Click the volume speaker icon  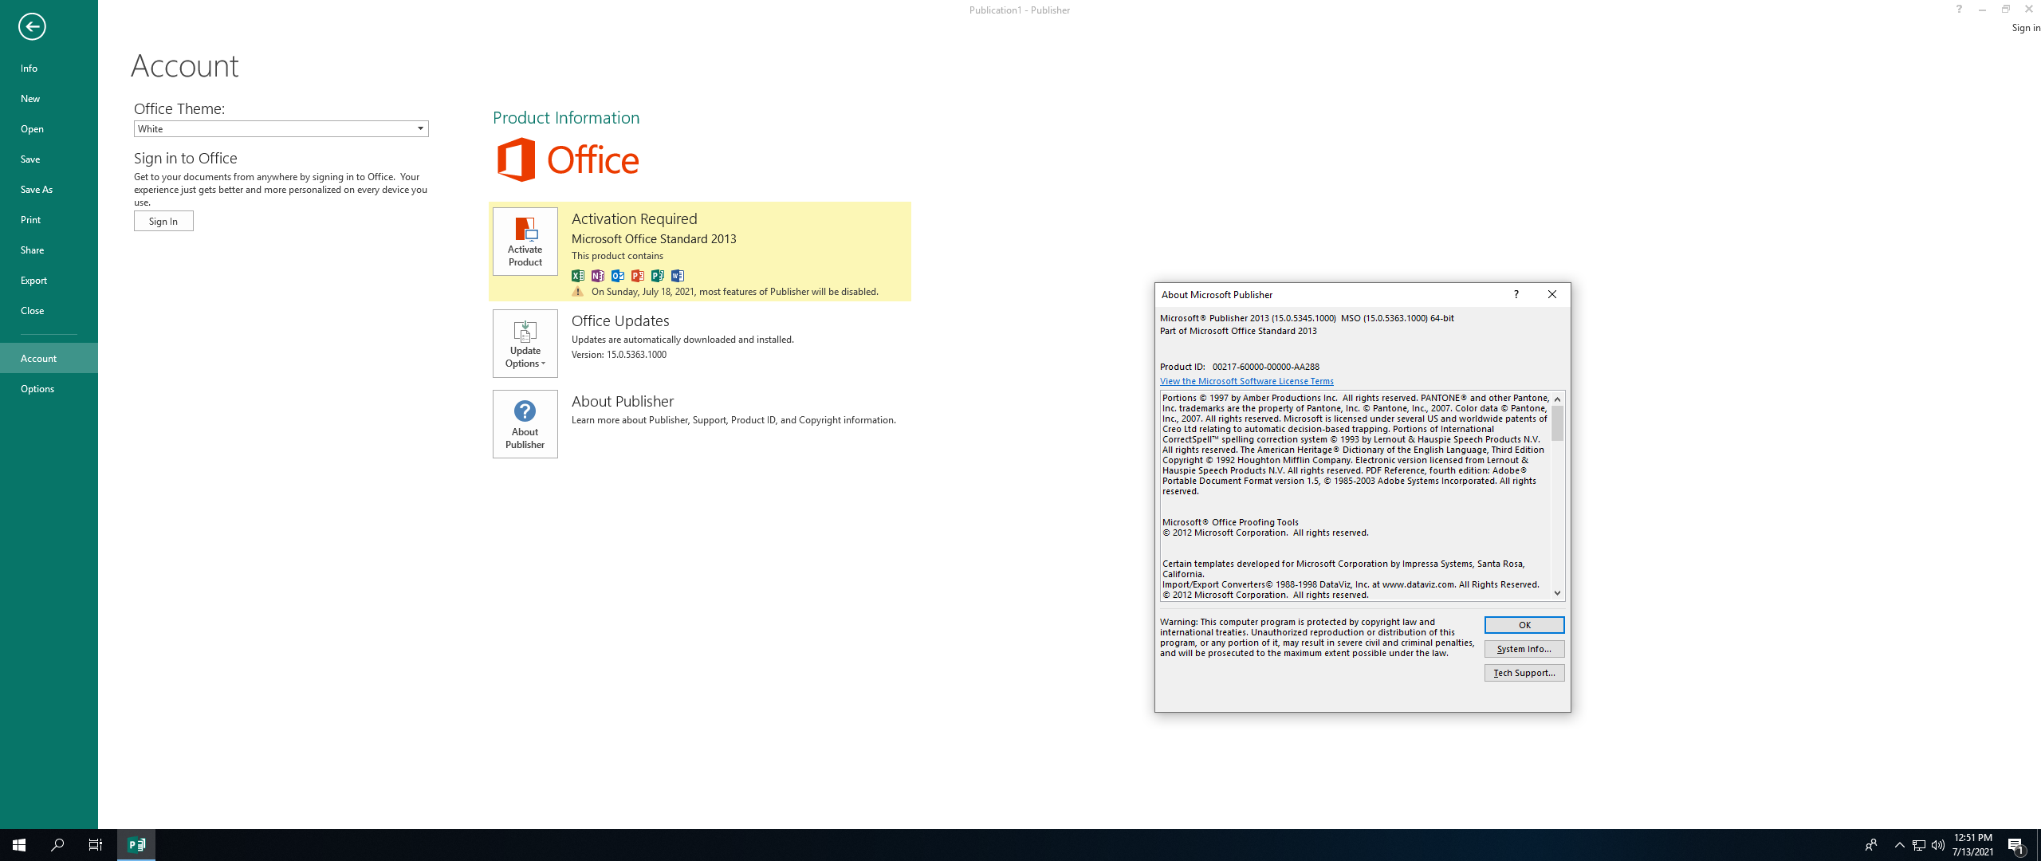click(x=1938, y=845)
